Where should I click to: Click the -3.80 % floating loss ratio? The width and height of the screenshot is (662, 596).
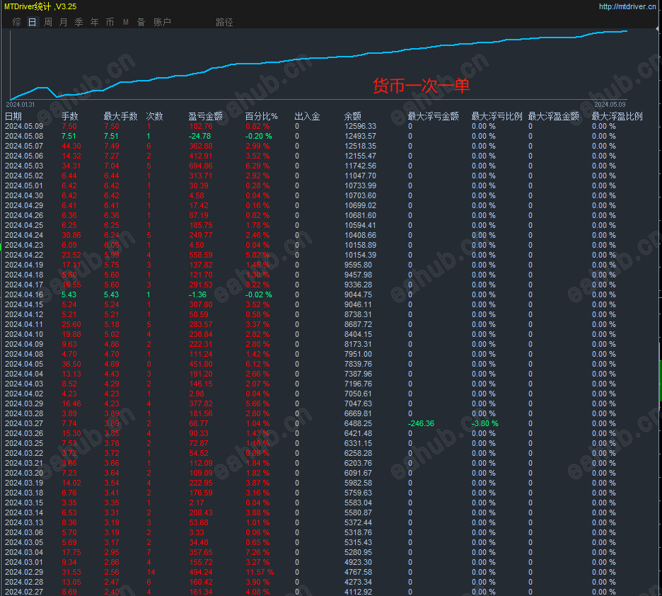pos(485,424)
